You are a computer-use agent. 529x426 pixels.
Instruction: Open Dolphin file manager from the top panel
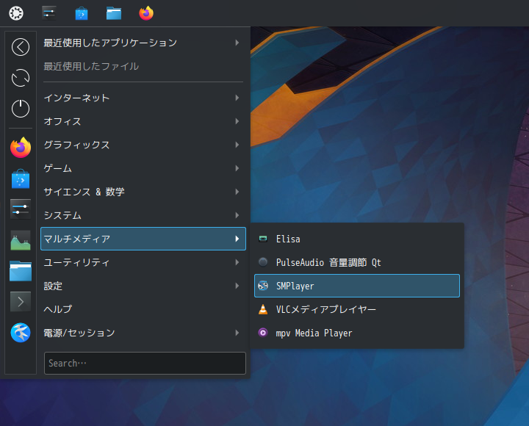point(114,14)
